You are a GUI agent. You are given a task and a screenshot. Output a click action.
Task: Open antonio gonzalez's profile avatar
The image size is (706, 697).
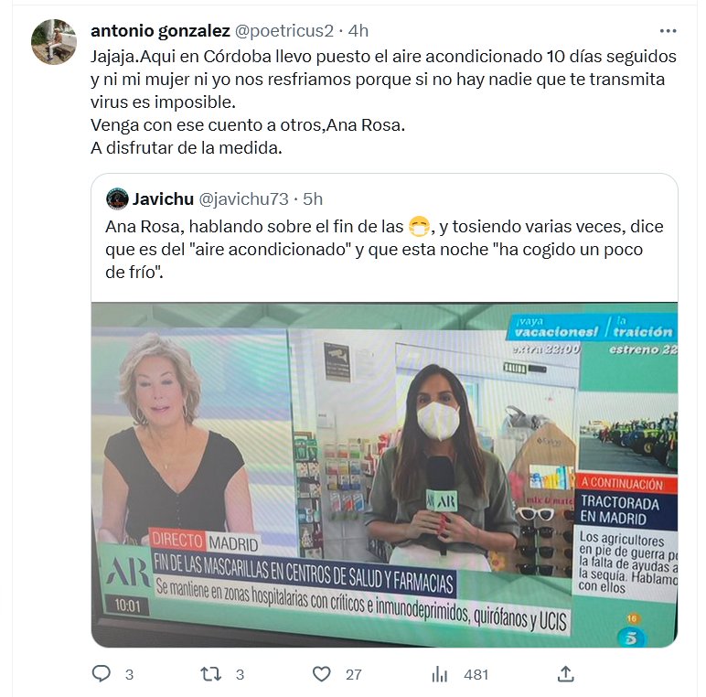point(54,42)
